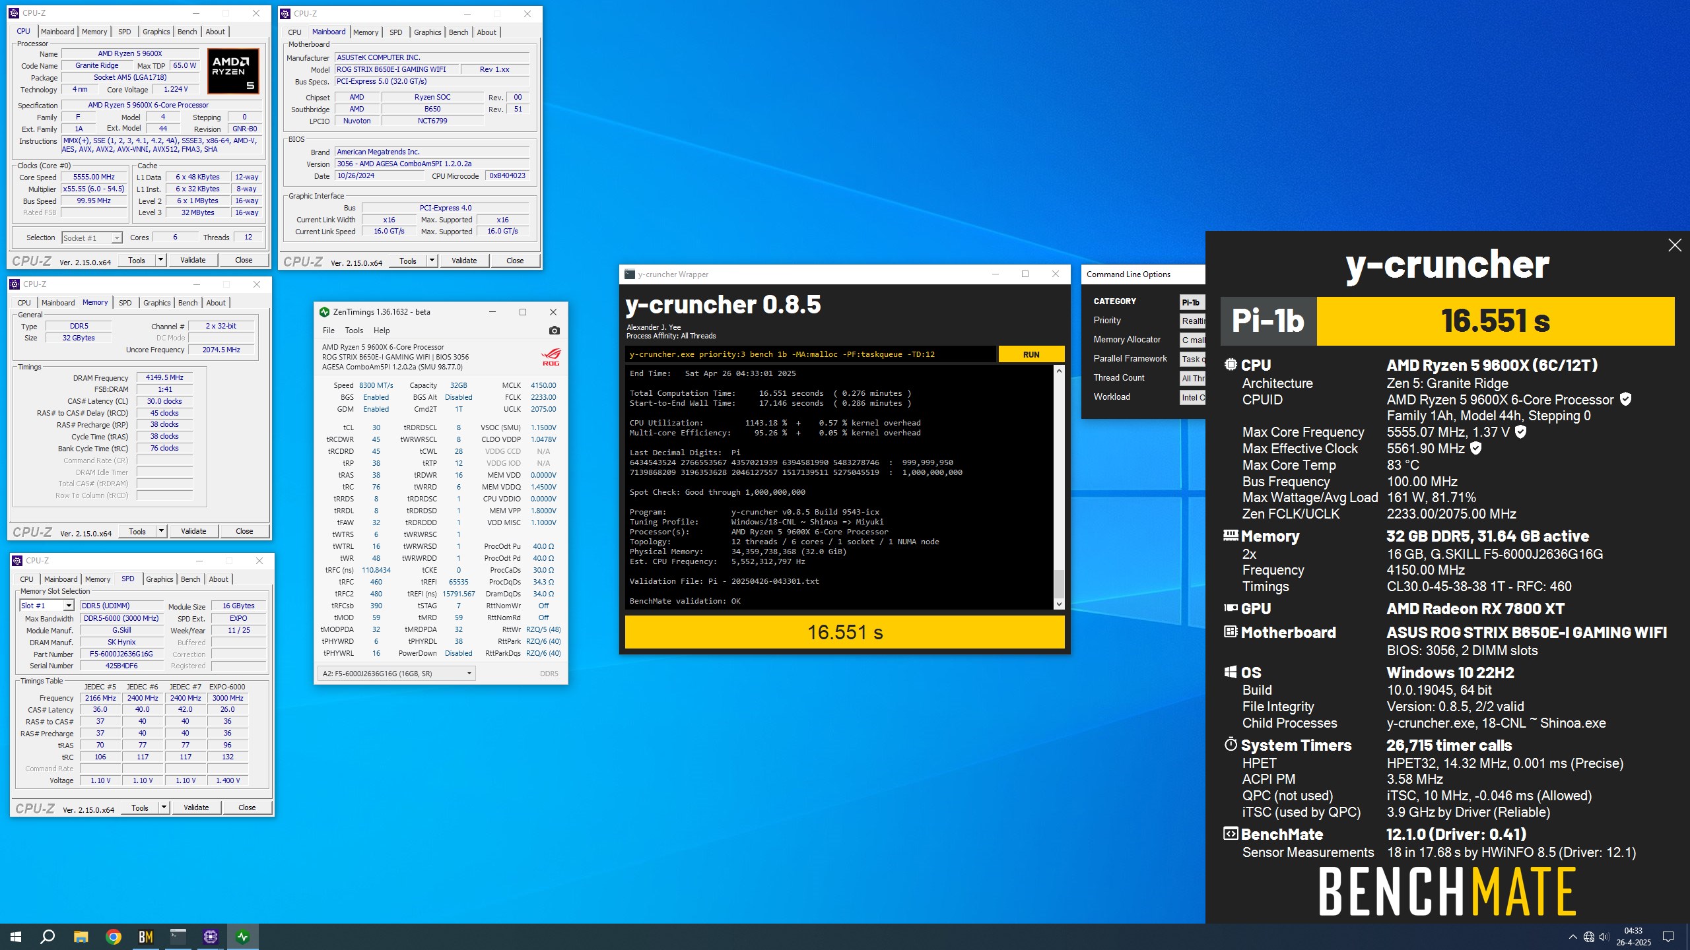Click scroll-down arrow of y-cruncher console
The width and height of the screenshot is (1690, 950).
click(1059, 604)
